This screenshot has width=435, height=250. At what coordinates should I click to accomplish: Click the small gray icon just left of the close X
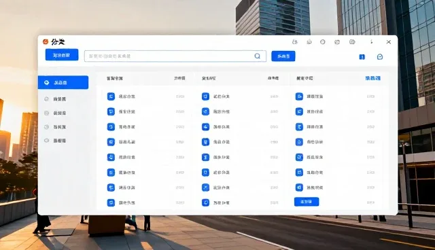click(x=372, y=42)
